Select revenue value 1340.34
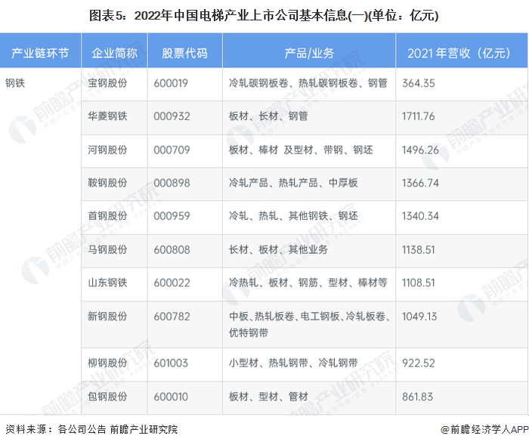529x445 pixels. pyautogui.click(x=420, y=216)
